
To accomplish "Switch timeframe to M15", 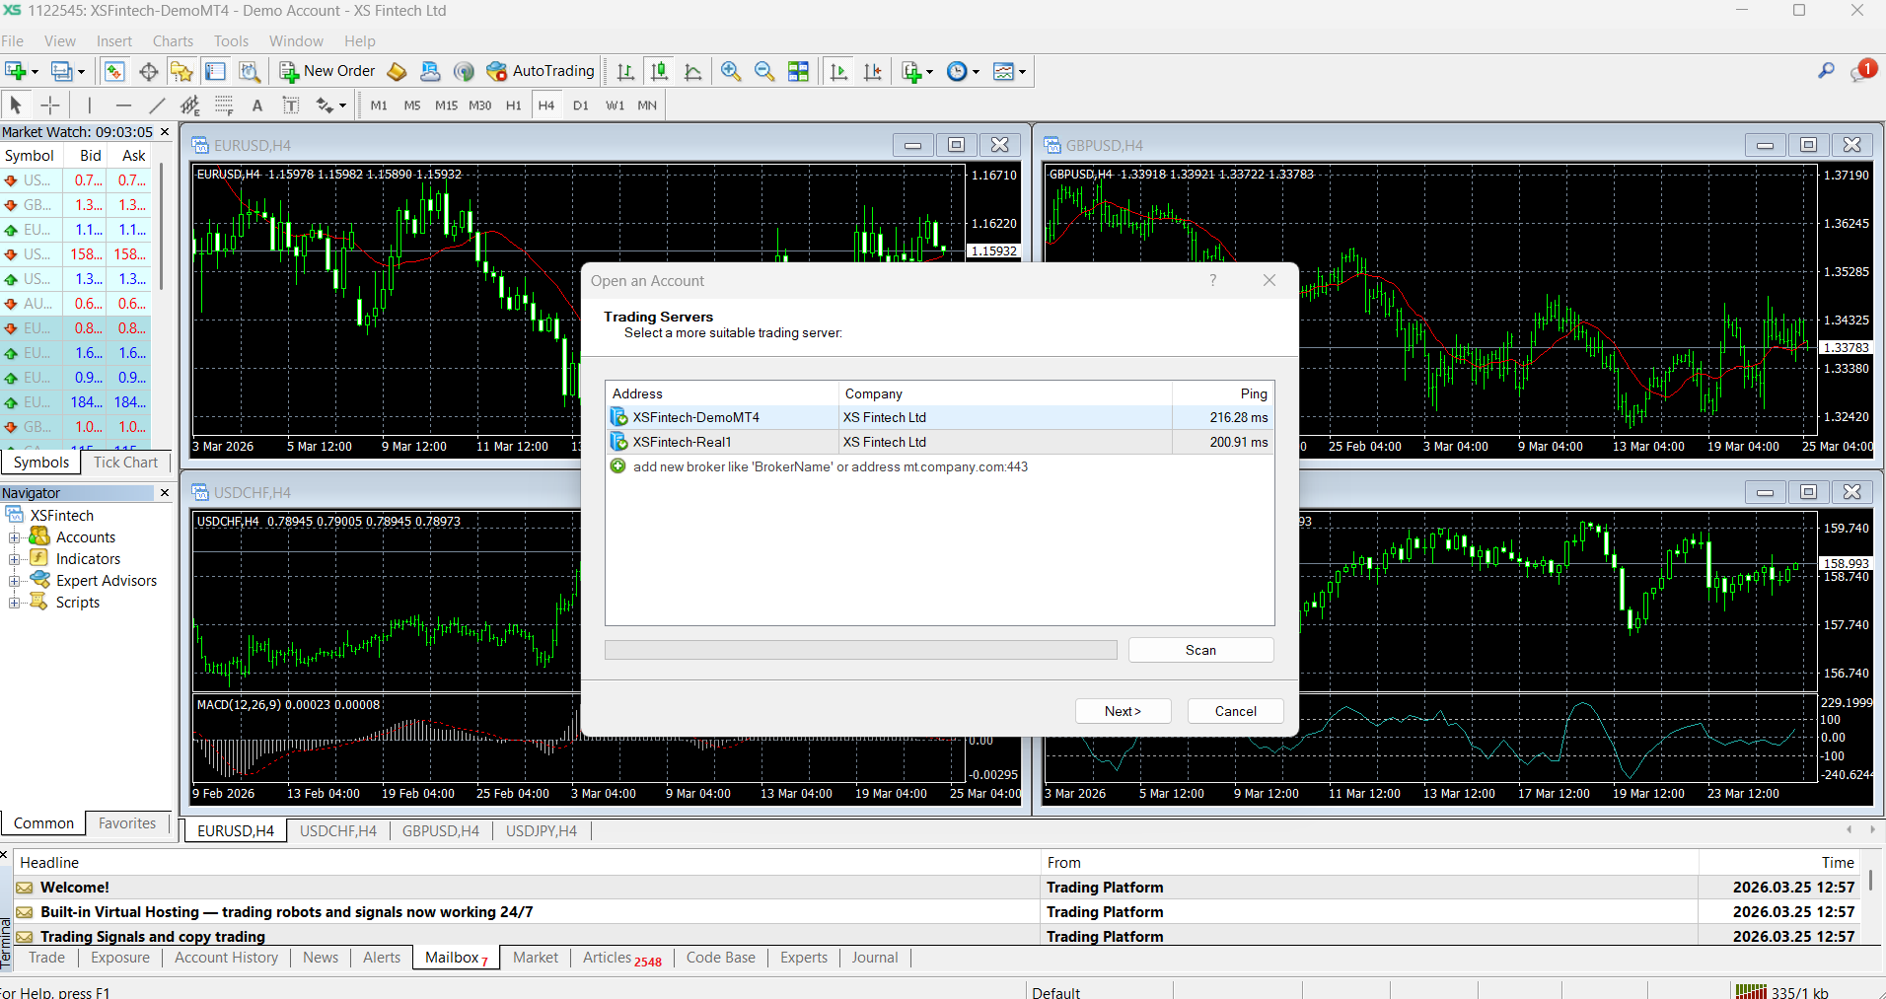I will 446,106.
